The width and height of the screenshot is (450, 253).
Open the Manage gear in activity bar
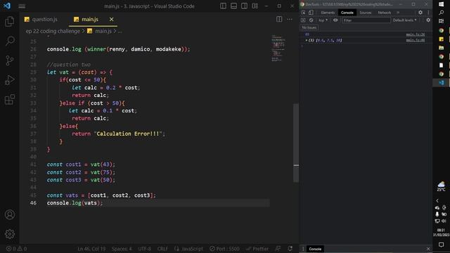[x=9, y=234]
